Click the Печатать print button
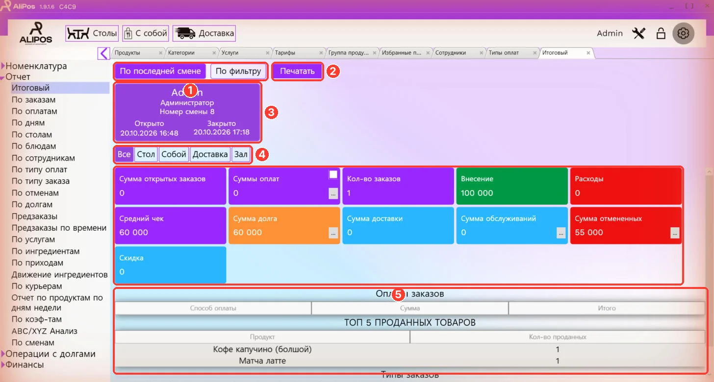 [x=297, y=71]
